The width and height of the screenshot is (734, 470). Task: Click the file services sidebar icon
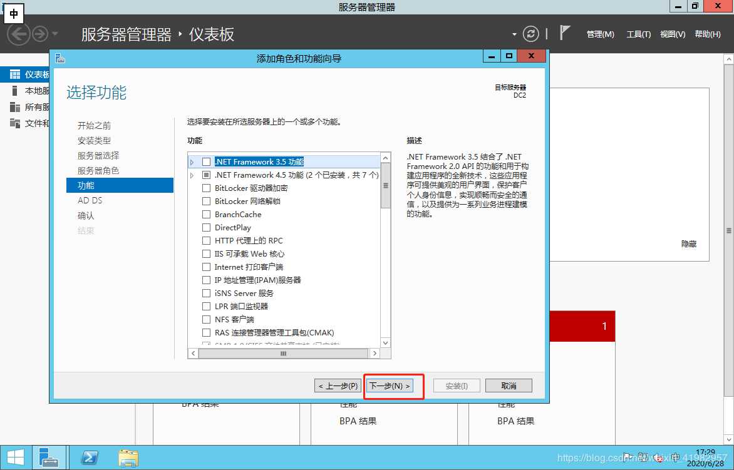[15, 123]
